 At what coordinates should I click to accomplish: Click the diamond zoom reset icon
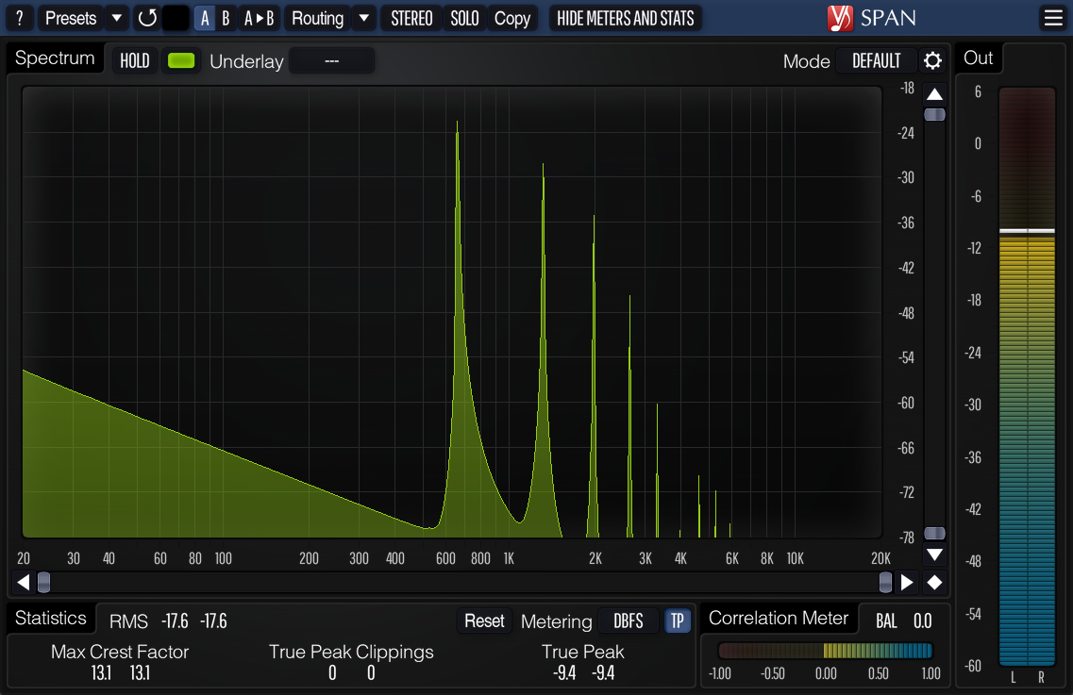click(x=934, y=582)
